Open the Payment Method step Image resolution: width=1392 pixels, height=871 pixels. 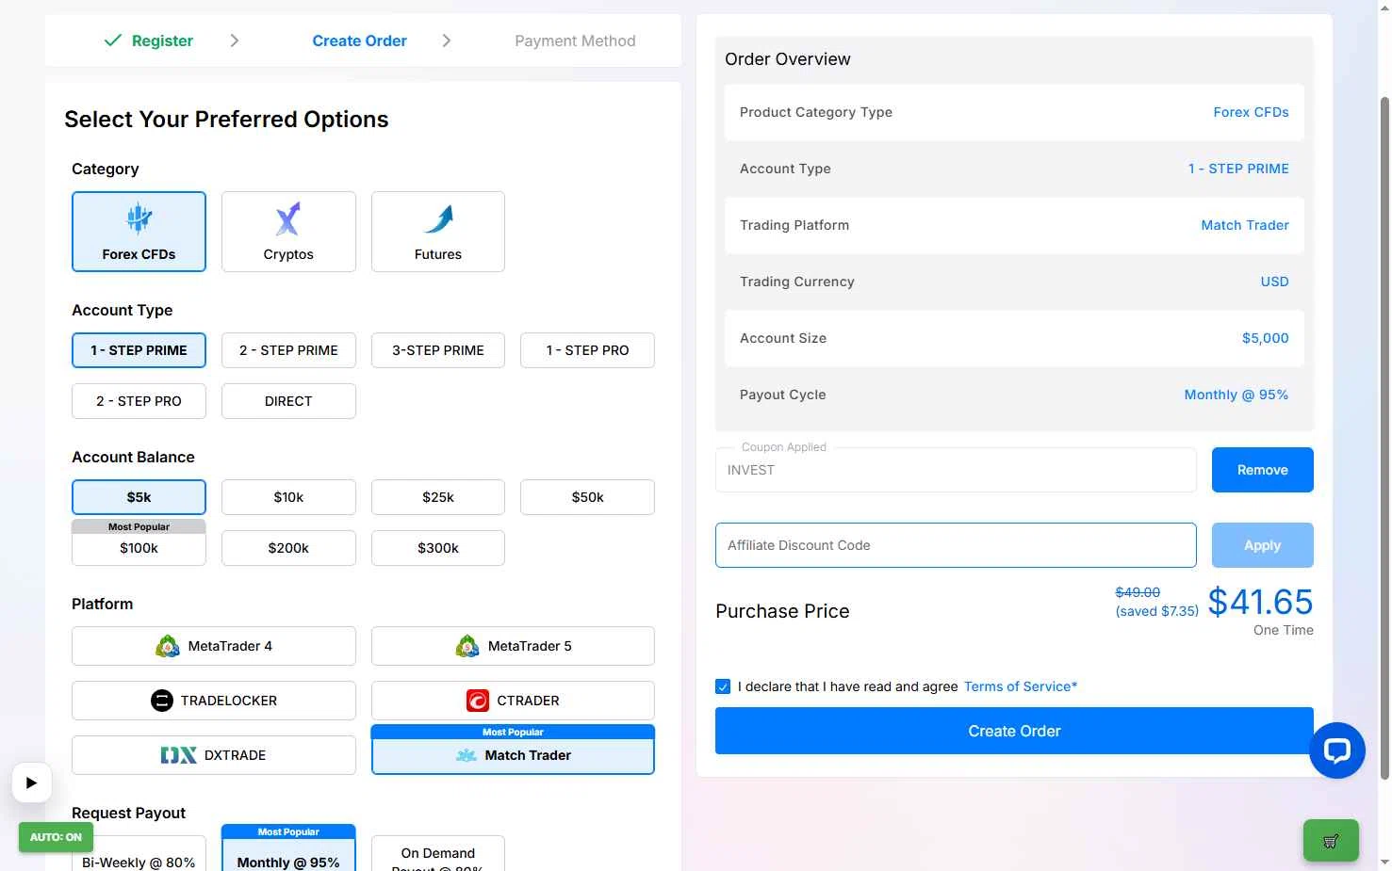[575, 40]
